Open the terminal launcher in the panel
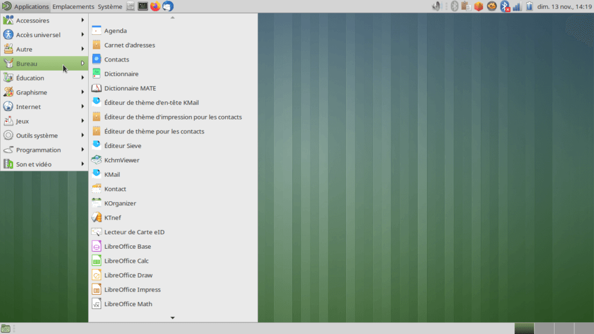The image size is (594, 334). (x=143, y=6)
